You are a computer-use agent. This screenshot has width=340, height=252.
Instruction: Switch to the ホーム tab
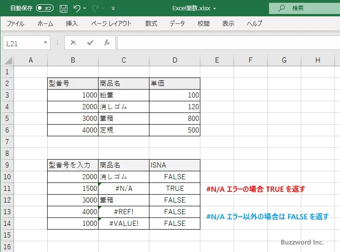click(45, 23)
